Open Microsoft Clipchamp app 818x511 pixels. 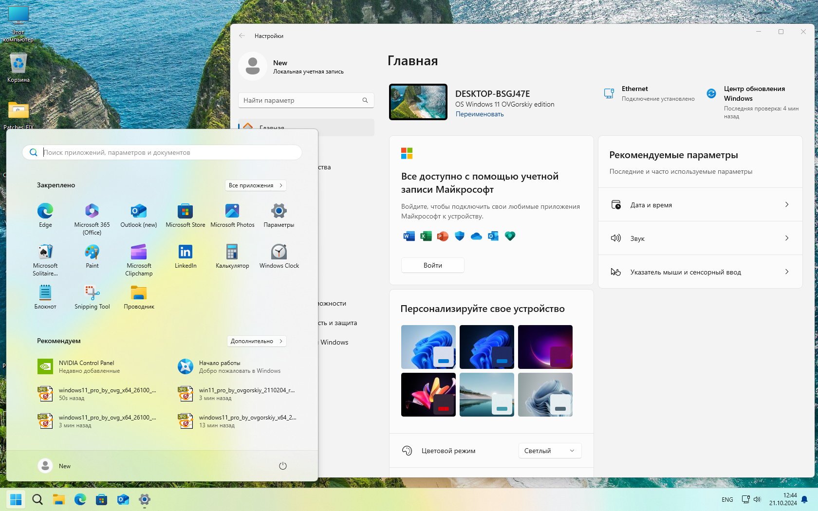(x=139, y=252)
